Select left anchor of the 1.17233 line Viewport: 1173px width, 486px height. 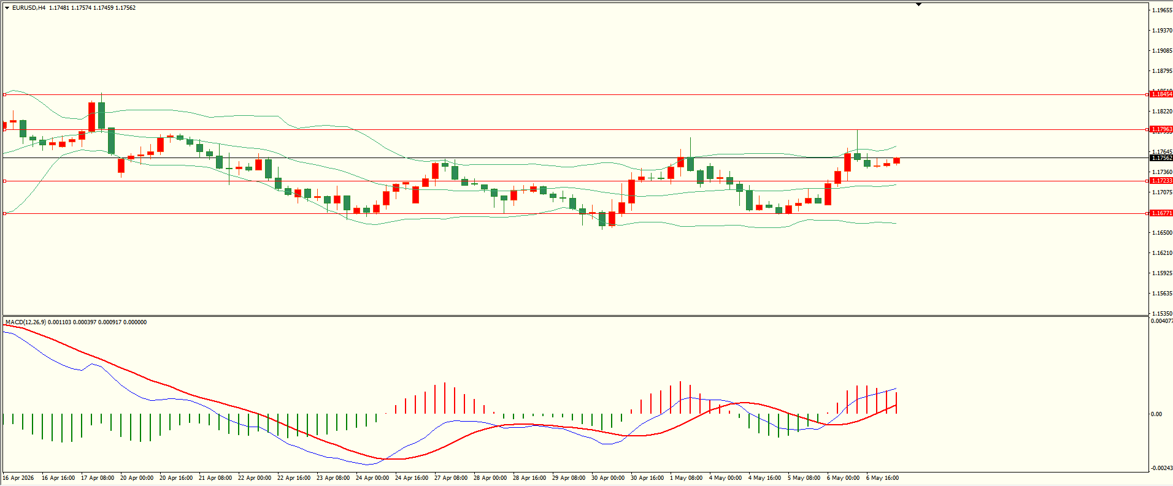click(x=4, y=181)
